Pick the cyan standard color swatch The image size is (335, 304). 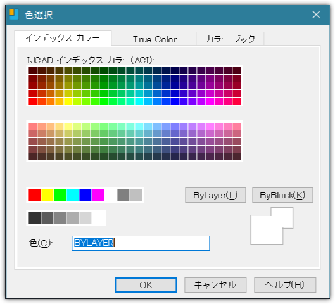[x=73, y=195]
